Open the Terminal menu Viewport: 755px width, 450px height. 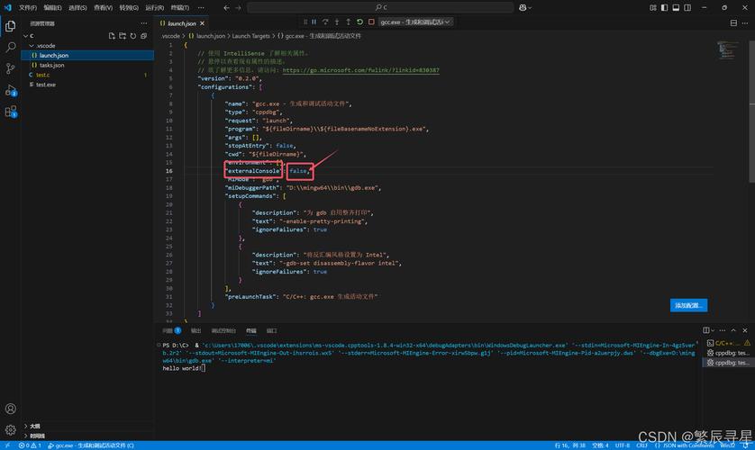point(180,8)
